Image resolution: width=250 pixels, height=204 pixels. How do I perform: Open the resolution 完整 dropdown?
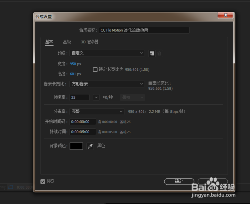97,111
